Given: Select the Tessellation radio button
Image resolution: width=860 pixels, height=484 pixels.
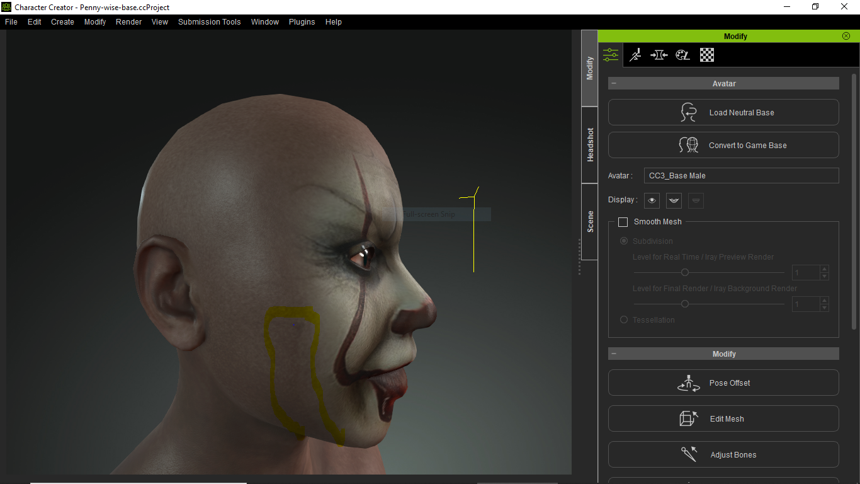Looking at the screenshot, I should coord(624,320).
